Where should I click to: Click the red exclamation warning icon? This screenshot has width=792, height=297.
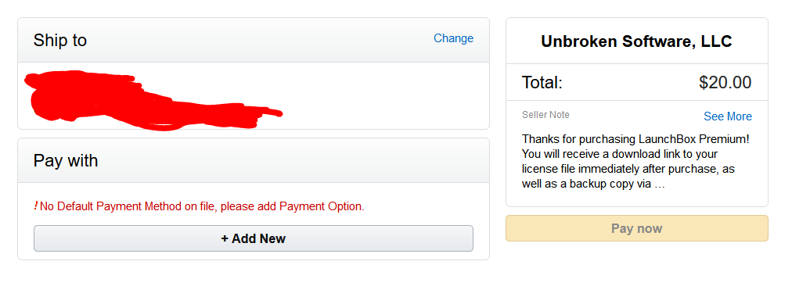pos(36,206)
